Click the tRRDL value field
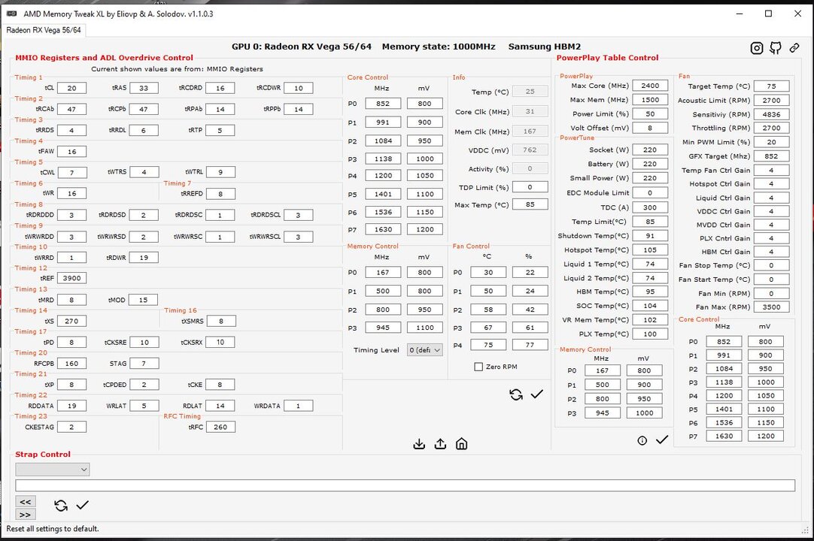Image resolution: width=814 pixels, height=541 pixels. (x=144, y=131)
